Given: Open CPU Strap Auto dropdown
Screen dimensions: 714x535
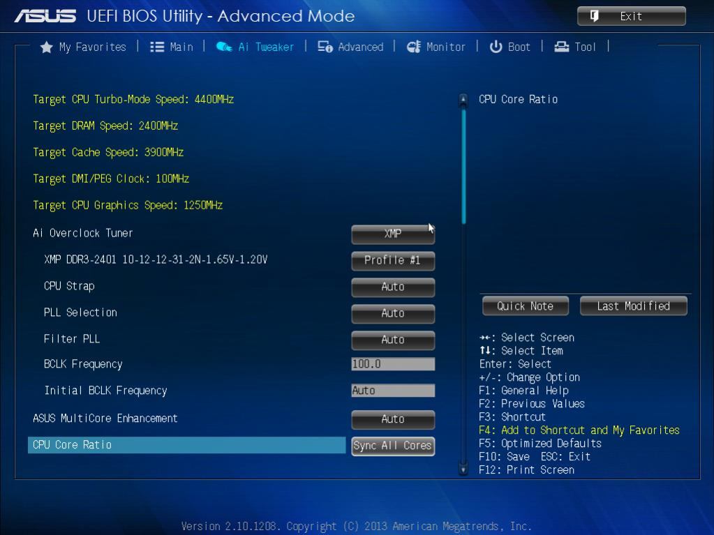Looking at the screenshot, I should click(x=393, y=287).
